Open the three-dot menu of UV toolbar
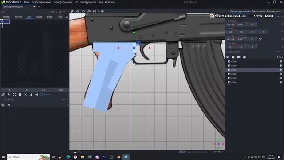This screenshot has height=160, width=284. click(68, 95)
